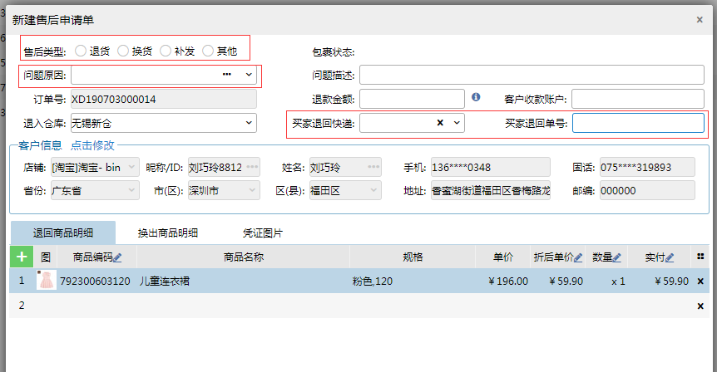Delete the 儿童连衣裙 product row

coord(700,281)
